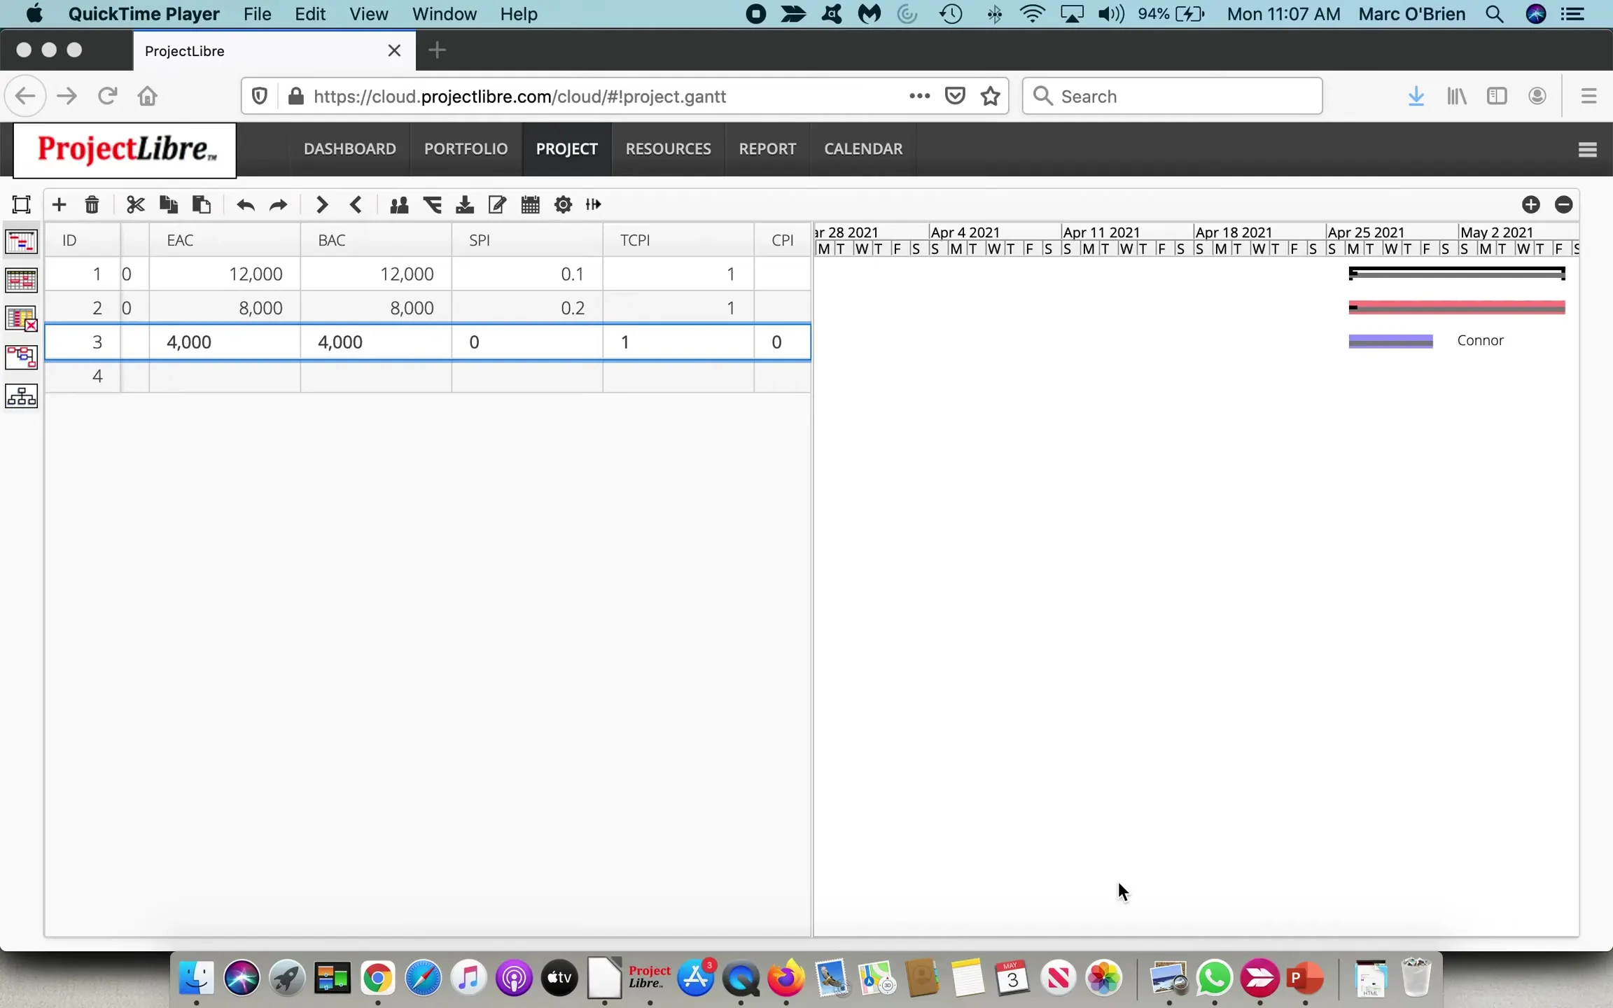Click the red task bar in Gantt row 2
This screenshot has height=1008, width=1613.
[1456, 307]
